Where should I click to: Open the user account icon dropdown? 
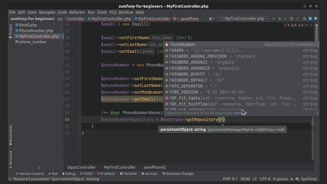[212, 18]
